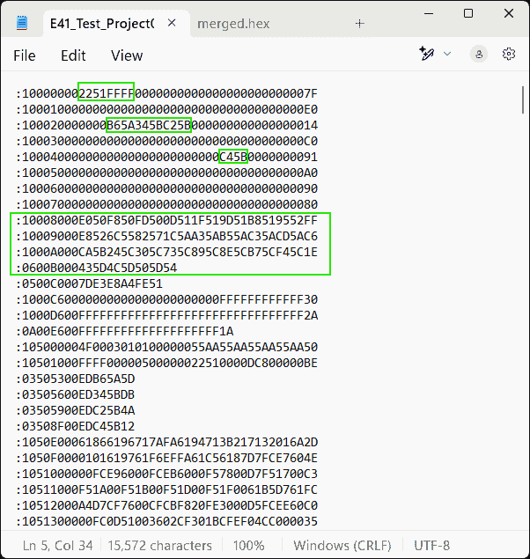530x559 pixels.
Task: Minimize the Notepad window
Action: [x=428, y=14]
